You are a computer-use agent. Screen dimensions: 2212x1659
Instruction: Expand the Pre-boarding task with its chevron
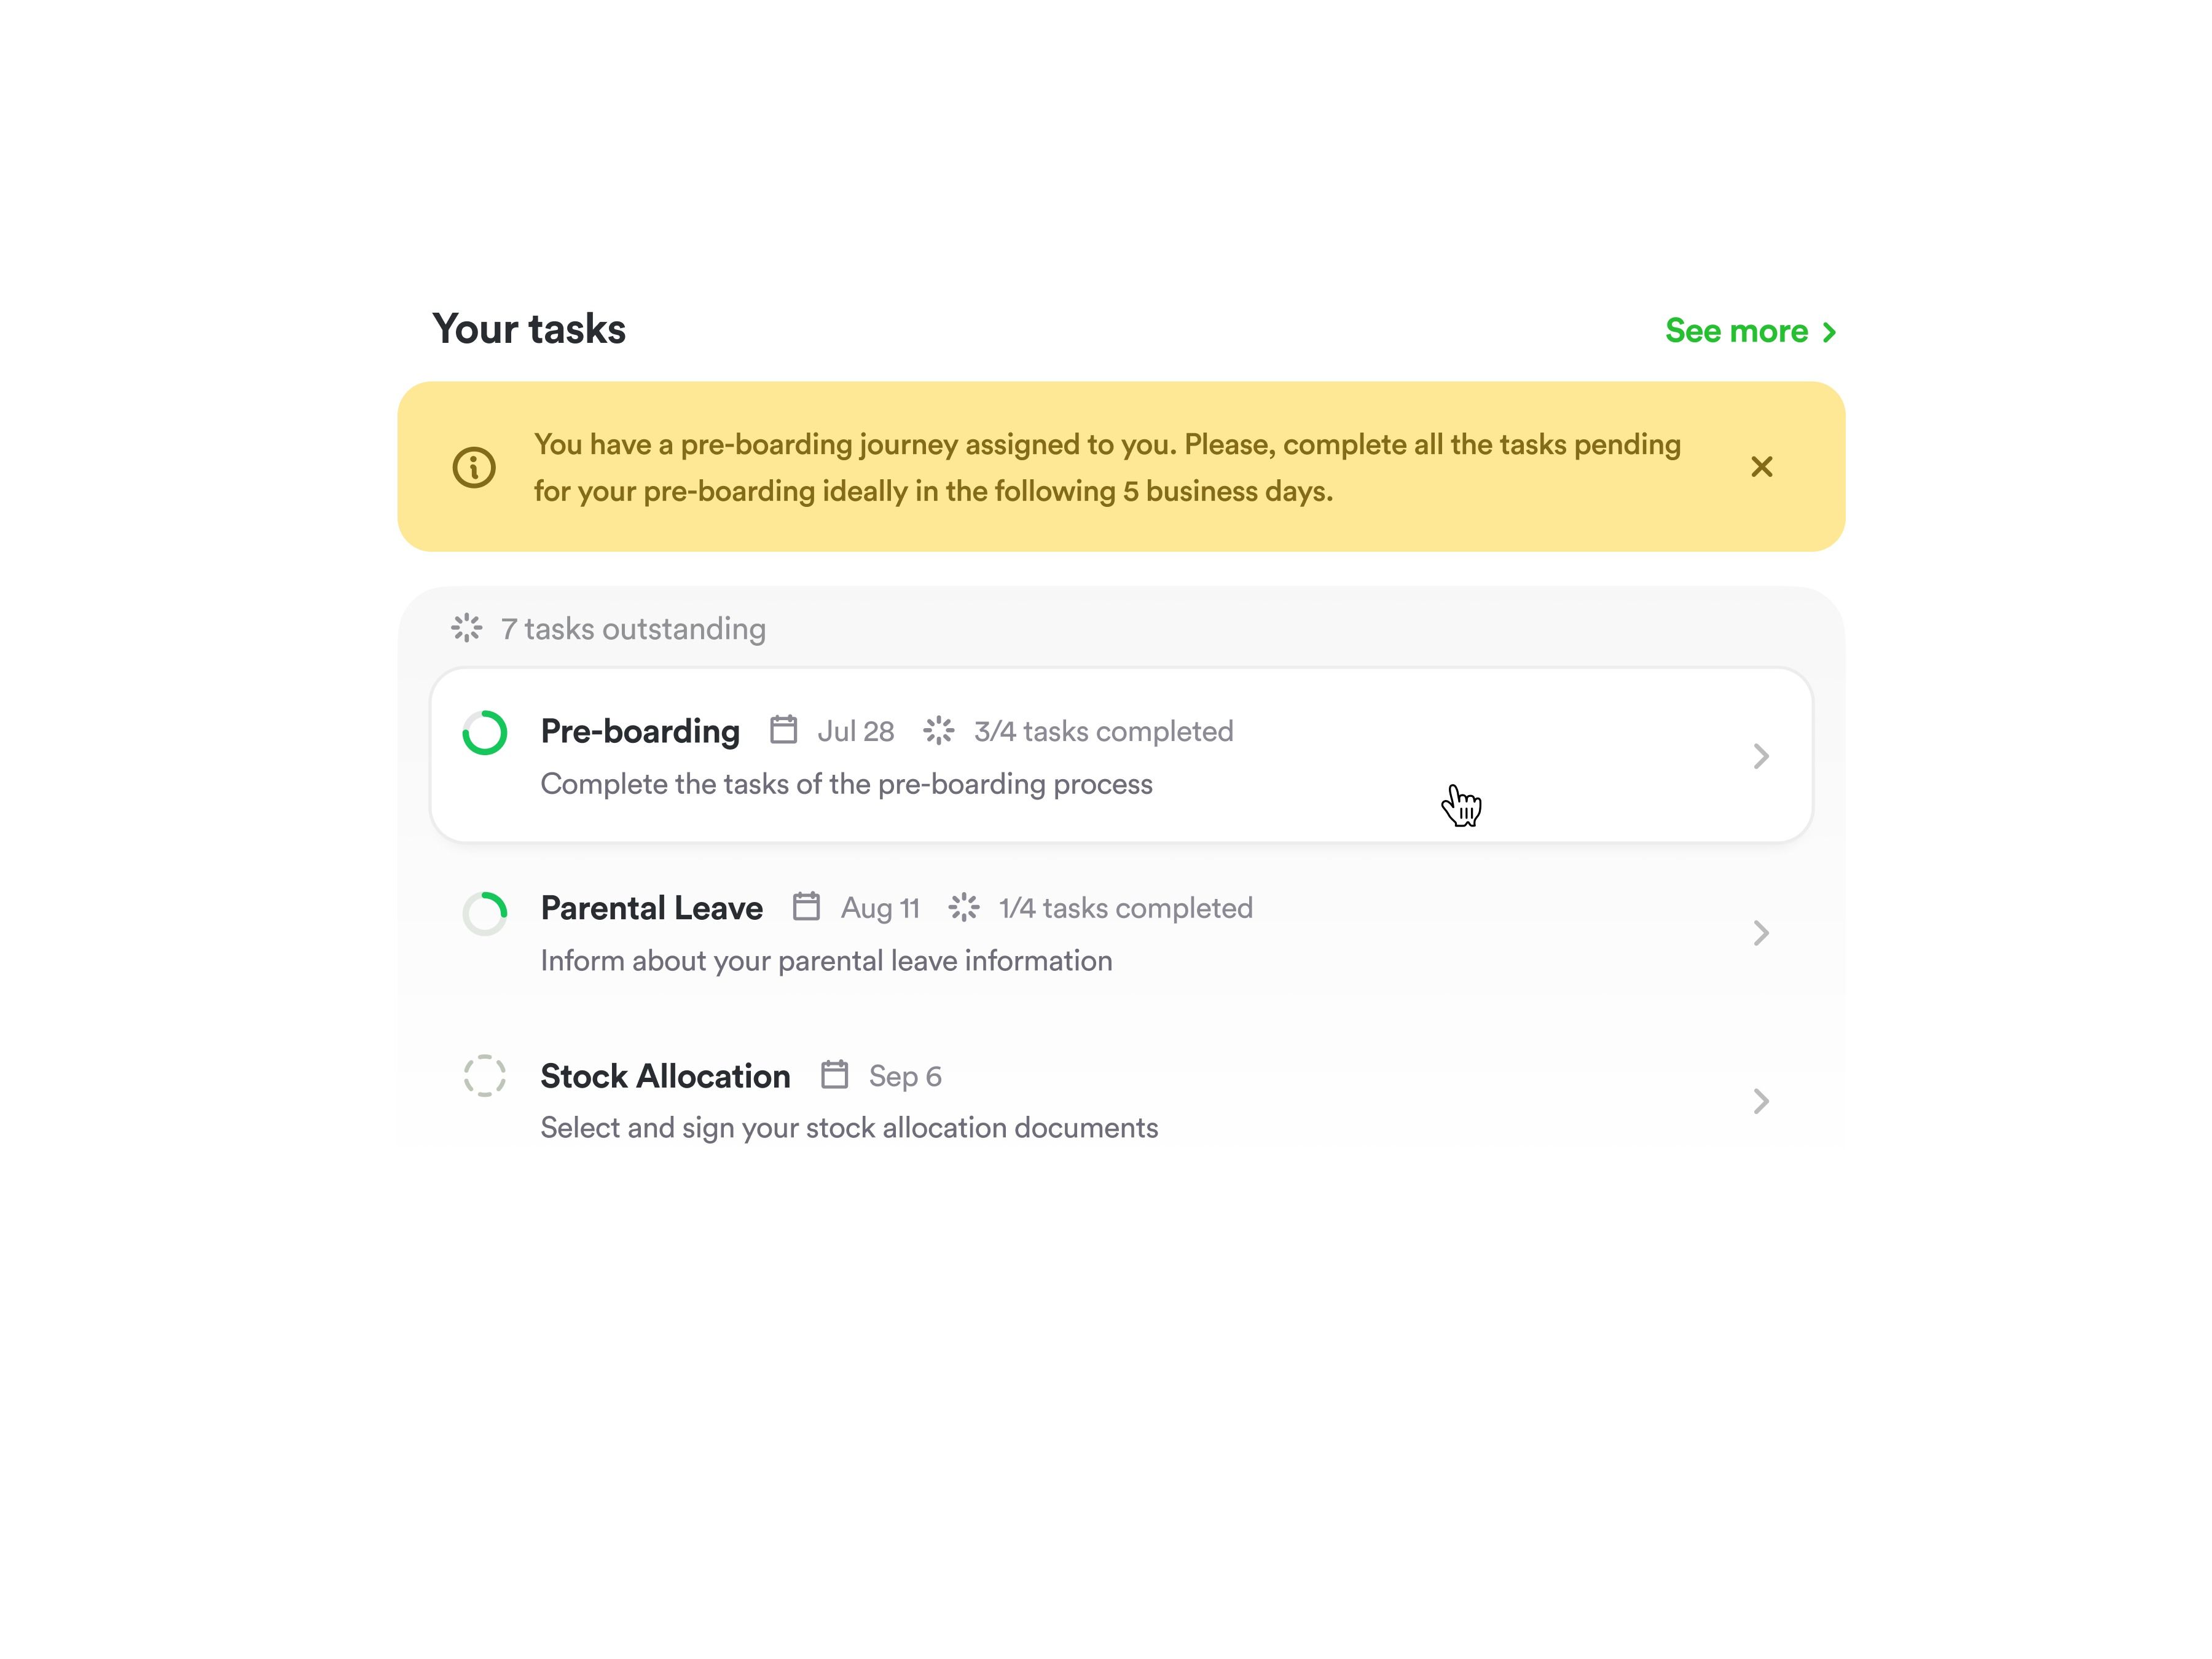click(x=1761, y=756)
